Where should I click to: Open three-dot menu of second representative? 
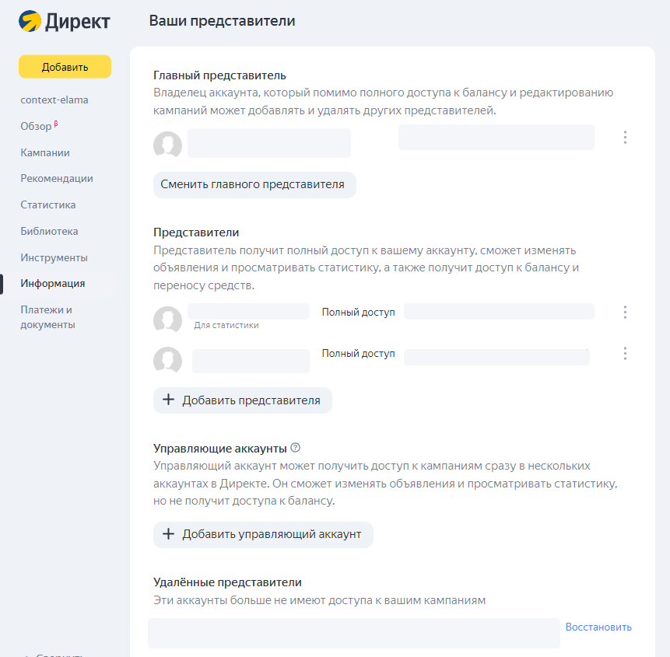pyautogui.click(x=625, y=354)
